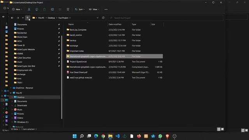Sort by the Name column header
249x140 pixels.
click(x=71, y=24)
